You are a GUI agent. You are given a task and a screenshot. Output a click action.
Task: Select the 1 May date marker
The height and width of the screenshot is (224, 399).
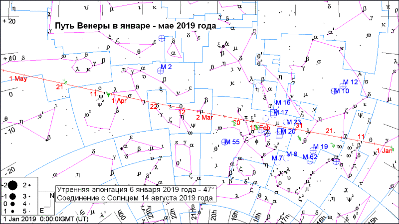point(18,78)
